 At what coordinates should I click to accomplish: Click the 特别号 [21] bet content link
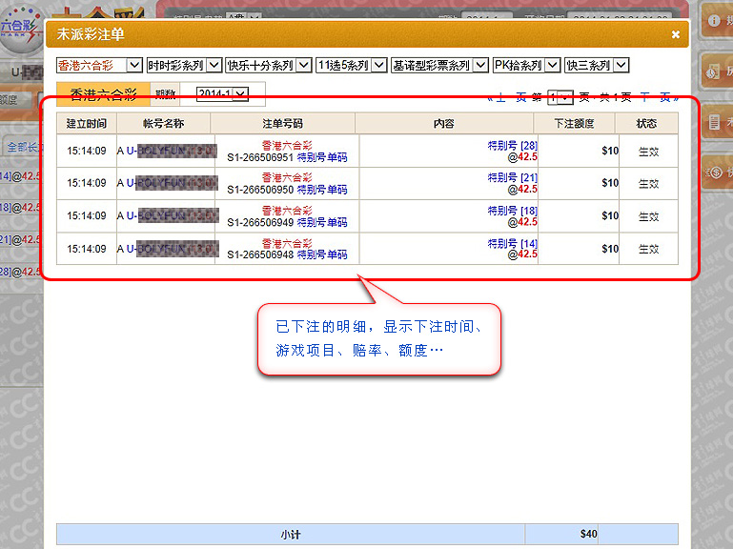pyautogui.click(x=512, y=178)
